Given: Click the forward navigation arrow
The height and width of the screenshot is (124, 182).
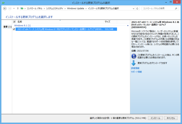Looking at the screenshot, I should tap(10, 9).
